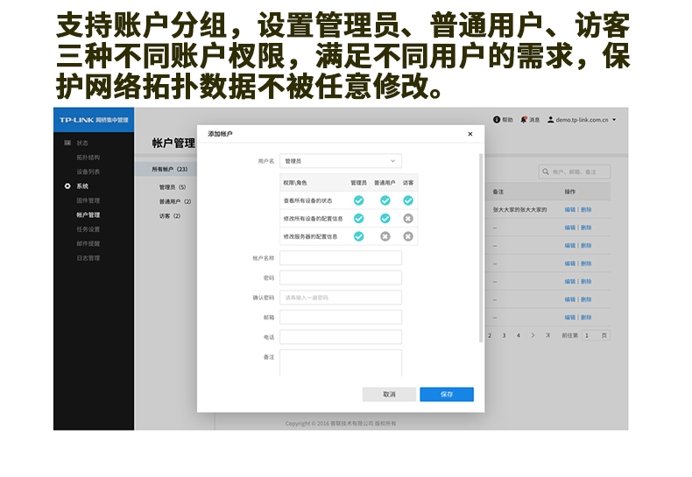The image size is (692, 477).
Task: Click the 添加帐户 dialog title
Action: 220,134
